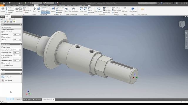Open Help/Tutorials
The width and height of the screenshot is (188, 105).
[132, 9]
